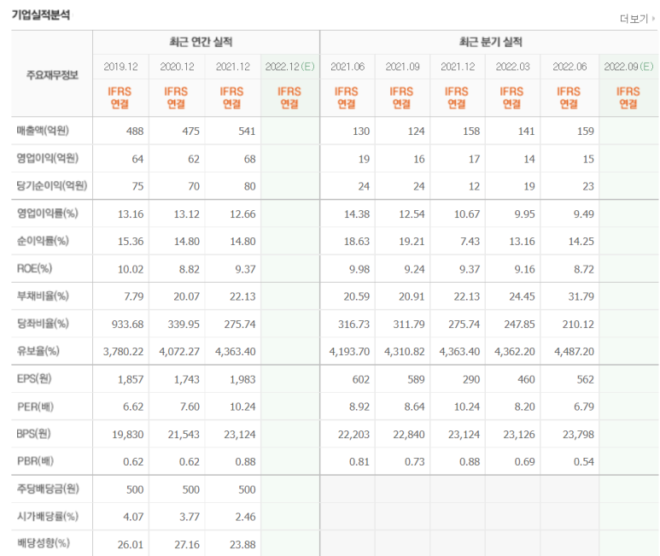Click the 2022.09(E) column header
660x556 pixels.
tap(629, 67)
